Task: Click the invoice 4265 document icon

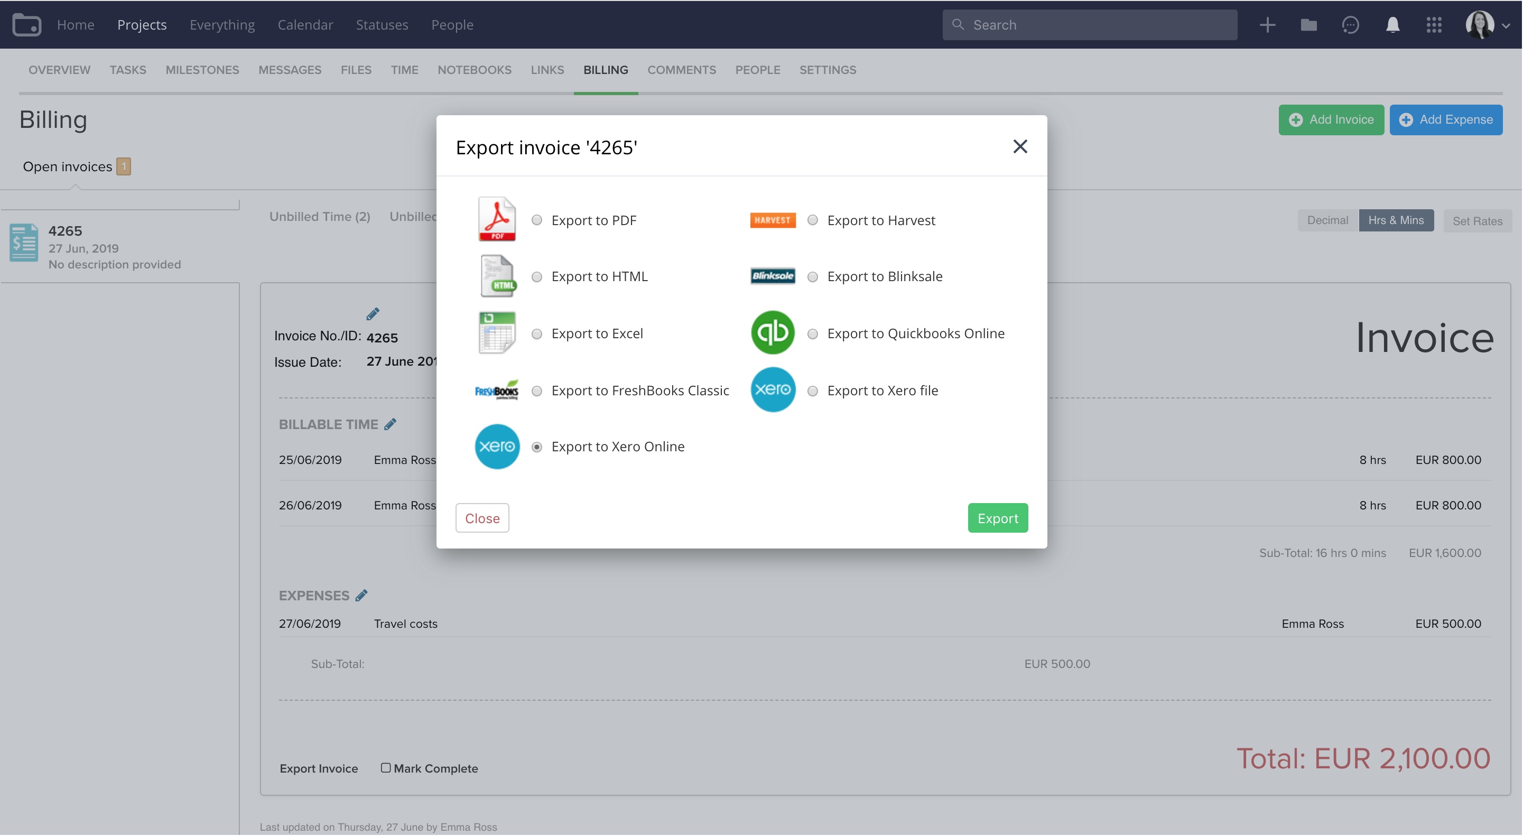Action: point(24,243)
